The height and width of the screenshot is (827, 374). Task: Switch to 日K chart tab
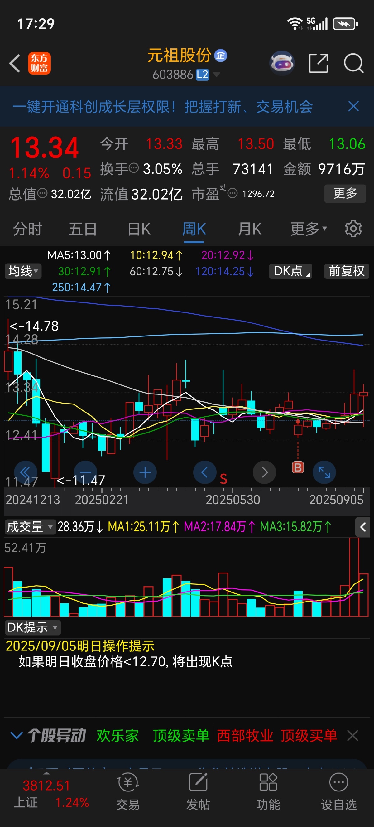(x=139, y=229)
